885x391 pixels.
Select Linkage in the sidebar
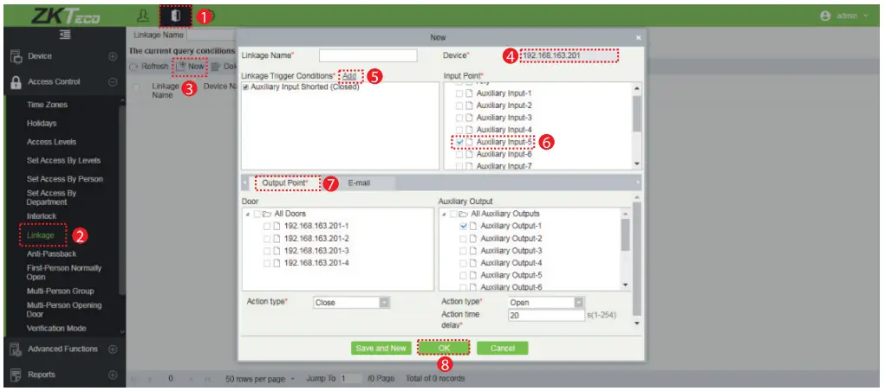click(x=41, y=235)
